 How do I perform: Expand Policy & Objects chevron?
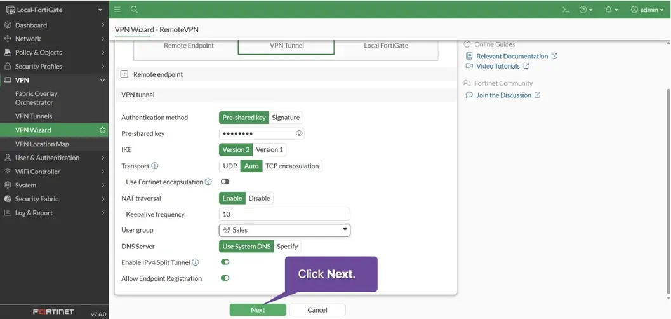103,52
